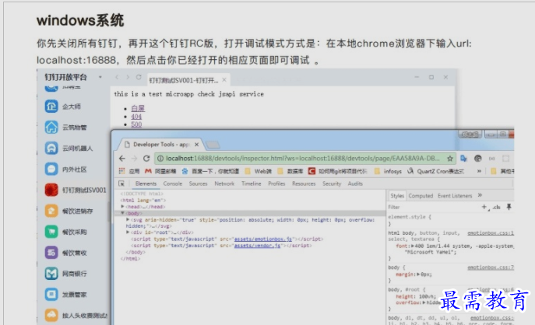Image resolution: width=535 pixels, height=325 pixels.
Task: Open the orange 按人头收费测试 app icon
Action: [x=51, y=315]
